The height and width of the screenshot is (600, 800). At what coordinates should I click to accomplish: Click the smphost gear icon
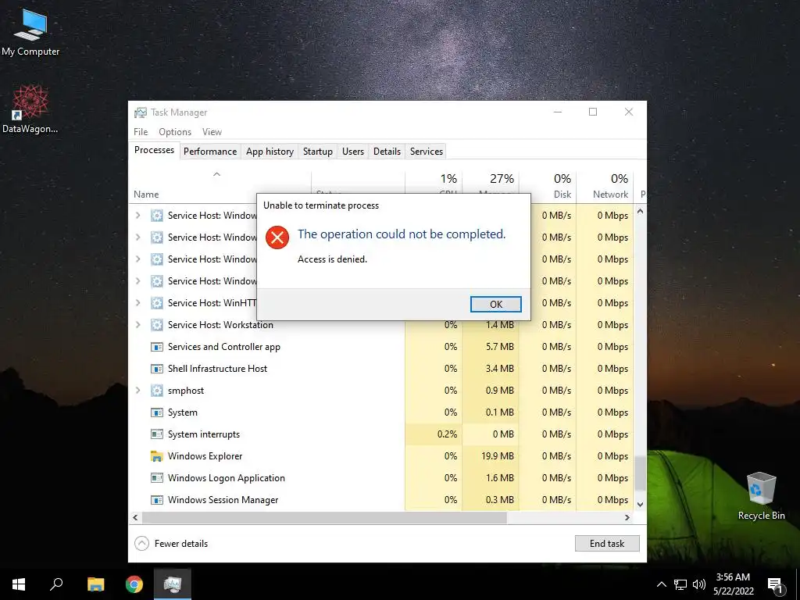156,391
